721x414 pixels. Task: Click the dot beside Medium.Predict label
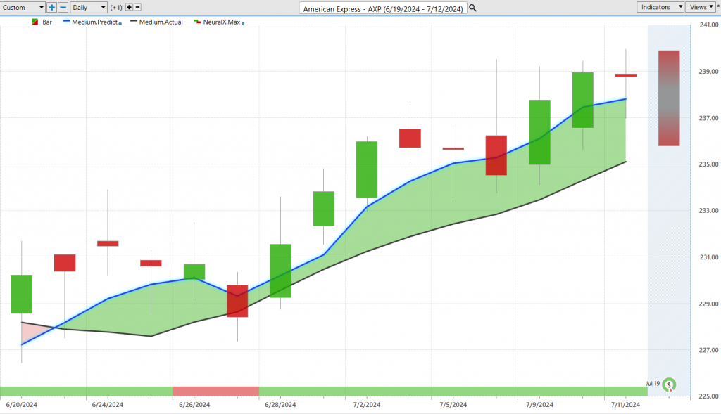[120, 23]
